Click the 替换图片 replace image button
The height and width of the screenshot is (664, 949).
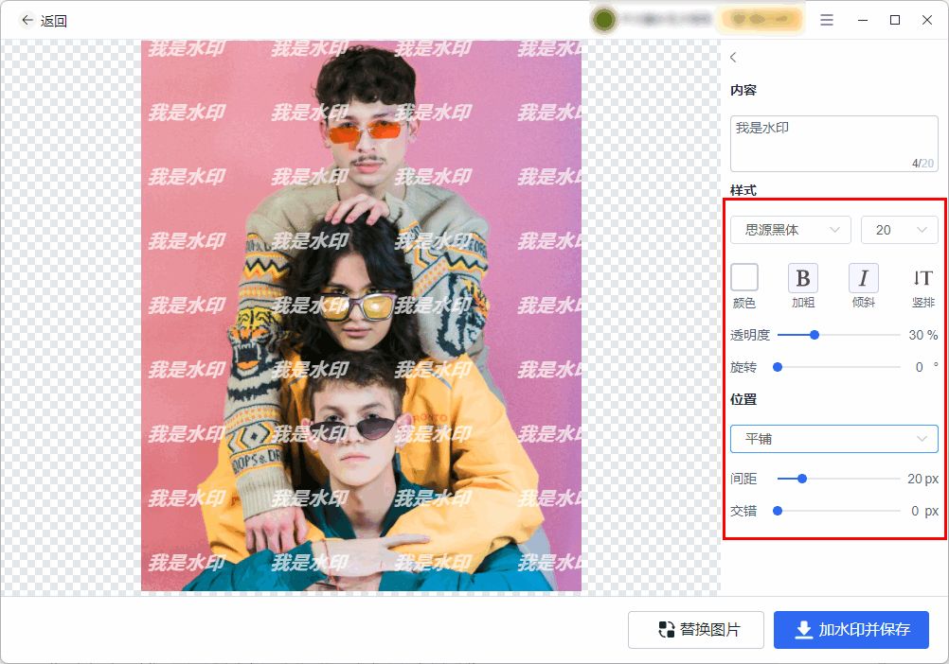pos(696,630)
